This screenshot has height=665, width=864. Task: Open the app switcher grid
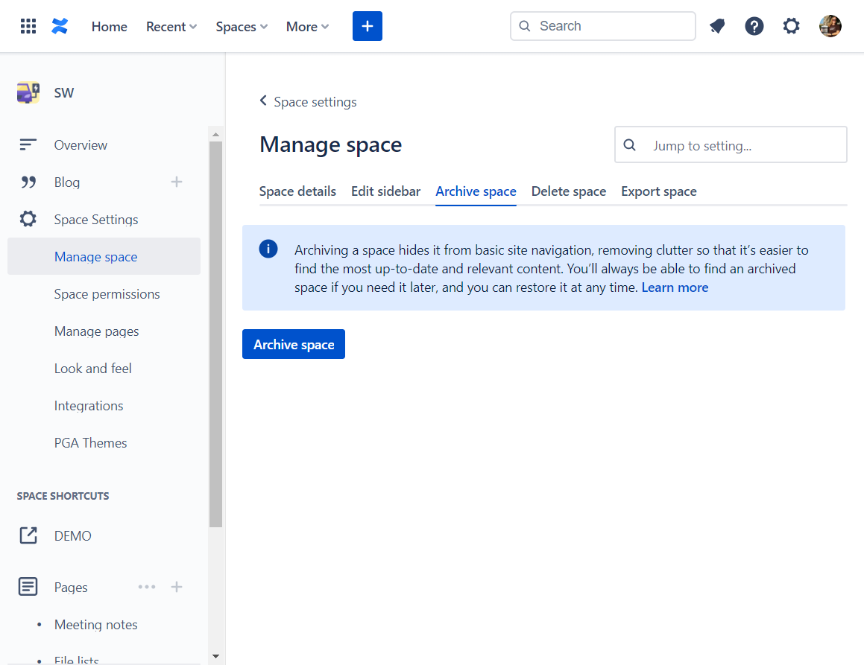point(28,26)
